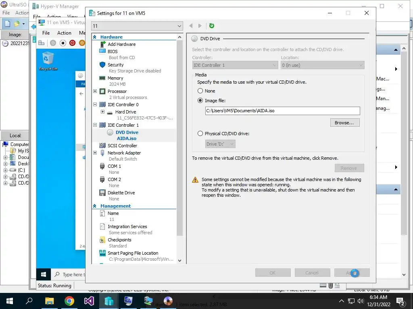
Task: Click the Recycle Bin in the VM desktop
Action: [x=48, y=61]
